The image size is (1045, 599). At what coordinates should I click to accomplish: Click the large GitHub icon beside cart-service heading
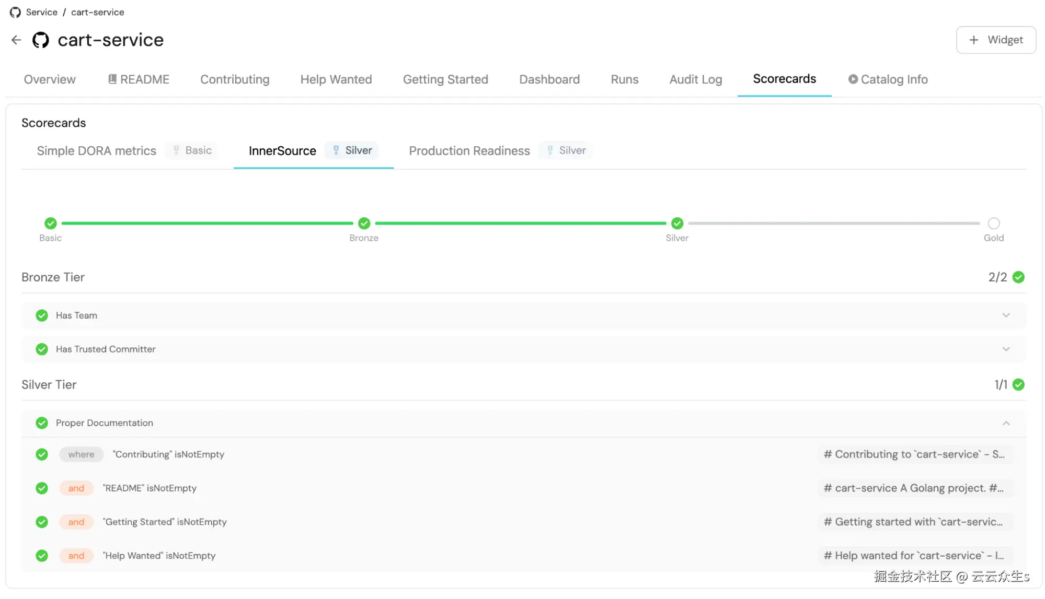click(41, 40)
